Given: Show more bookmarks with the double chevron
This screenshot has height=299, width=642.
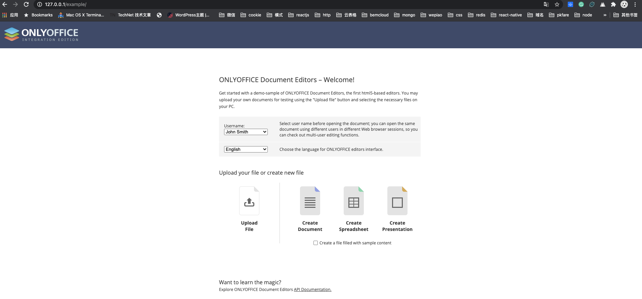Looking at the screenshot, I should (605, 15).
